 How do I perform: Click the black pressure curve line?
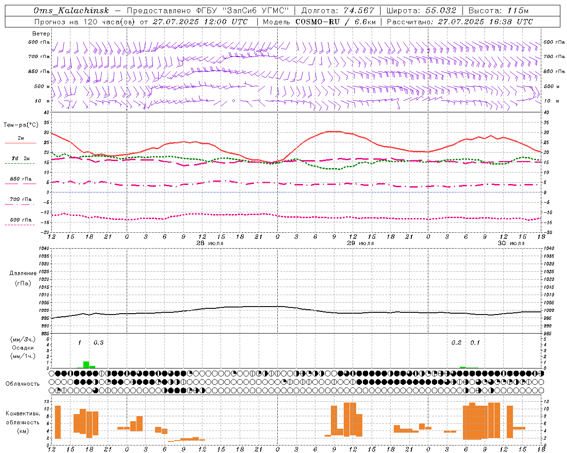(x=297, y=308)
